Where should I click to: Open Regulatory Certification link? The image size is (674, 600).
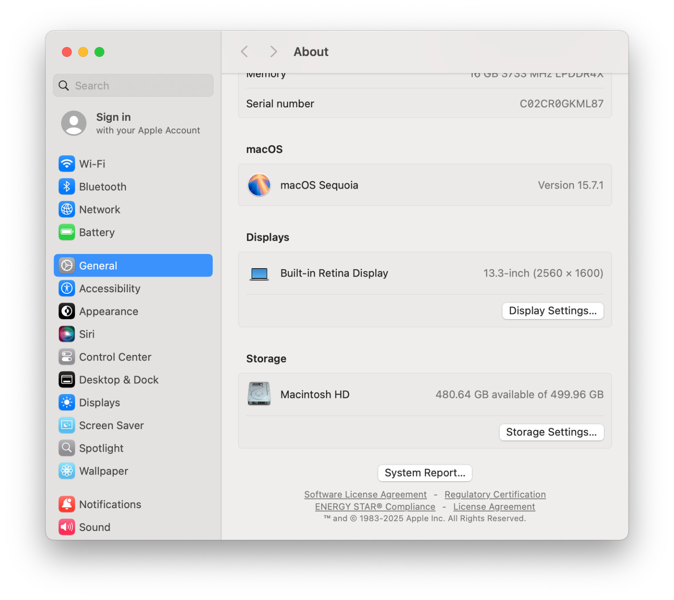[x=495, y=494]
